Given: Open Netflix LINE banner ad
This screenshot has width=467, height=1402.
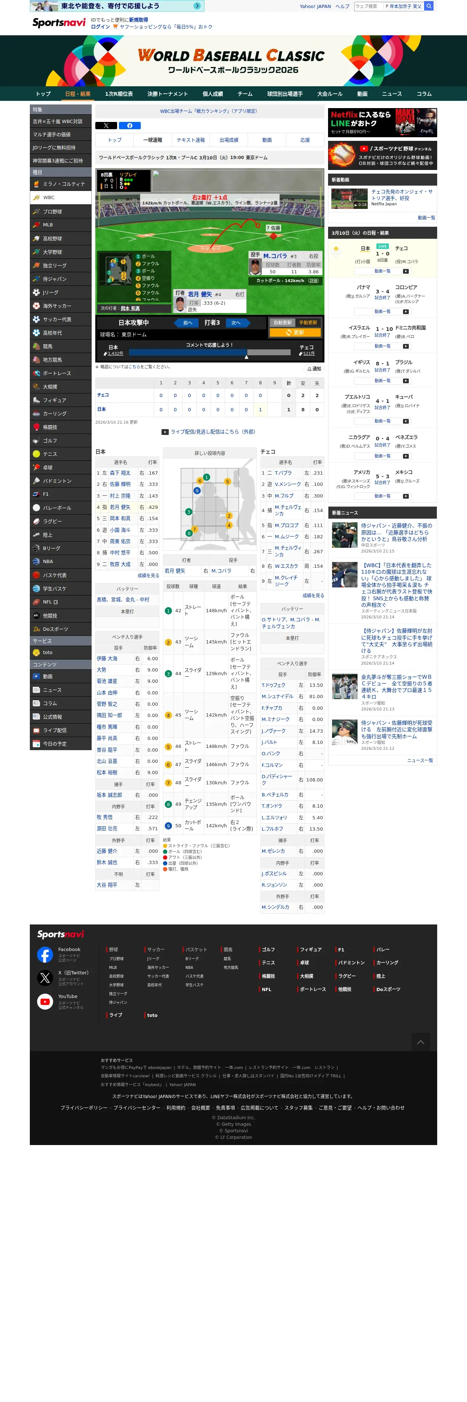Looking at the screenshot, I should point(382,122).
